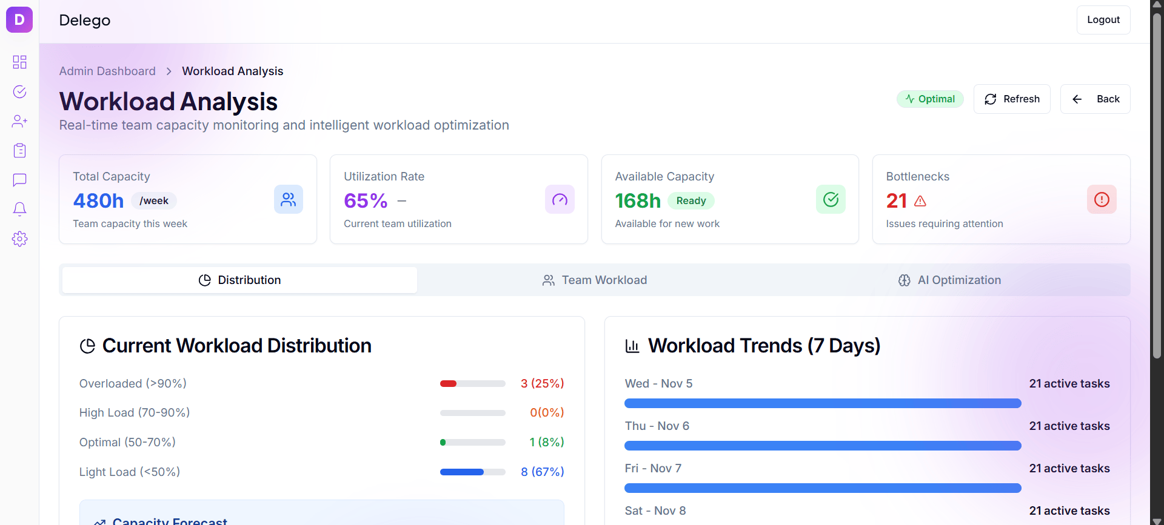The width and height of the screenshot is (1164, 525).
Task: Open the messages chat bubble icon
Action: click(x=19, y=180)
